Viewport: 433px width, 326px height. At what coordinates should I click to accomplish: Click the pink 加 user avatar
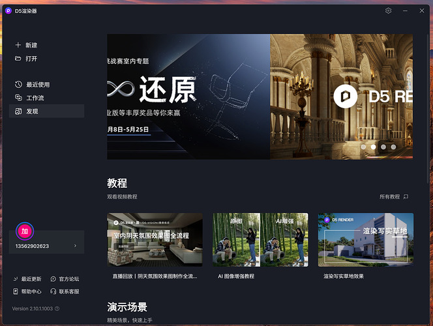click(x=25, y=231)
